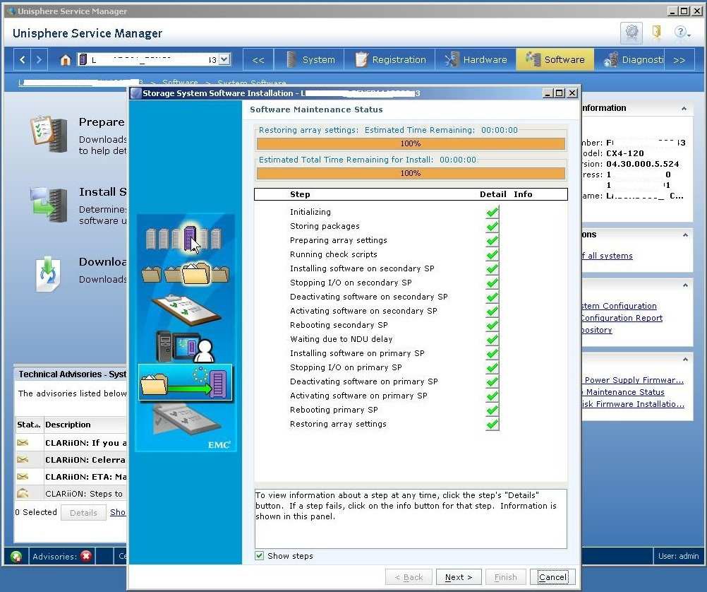Sort advisories by the Stat column header
707x592 pixels.
click(x=29, y=425)
